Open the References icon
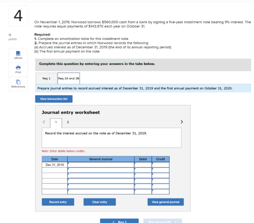The width and height of the screenshot is (254, 223). tap(18, 82)
